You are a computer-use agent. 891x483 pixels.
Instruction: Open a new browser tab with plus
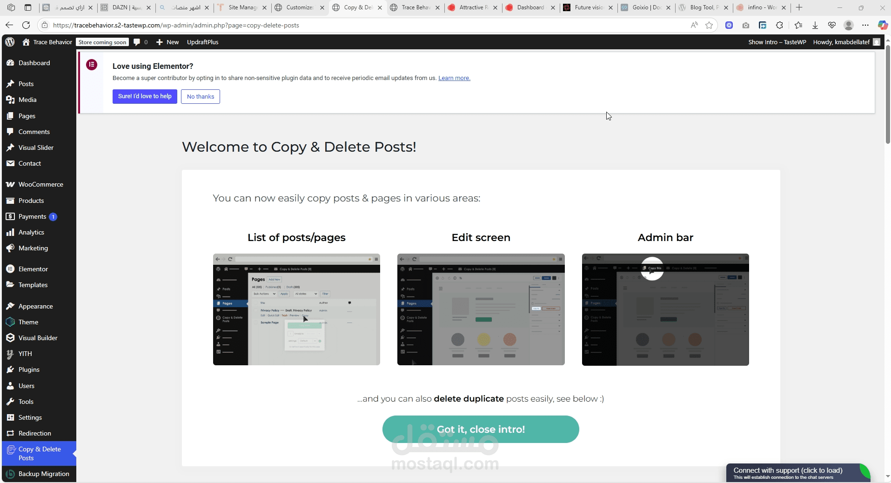[x=799, y=7]
